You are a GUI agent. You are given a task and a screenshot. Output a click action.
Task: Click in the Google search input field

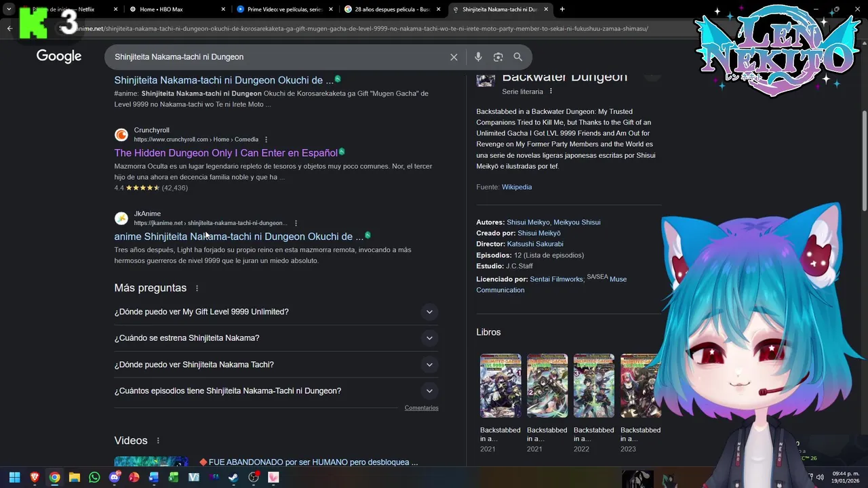[x=278, y=57]
